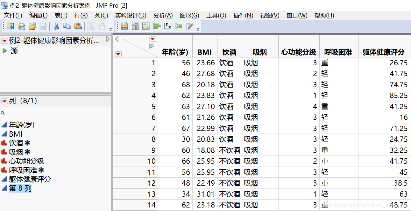Click the green lines icon under red triangle

152,46
